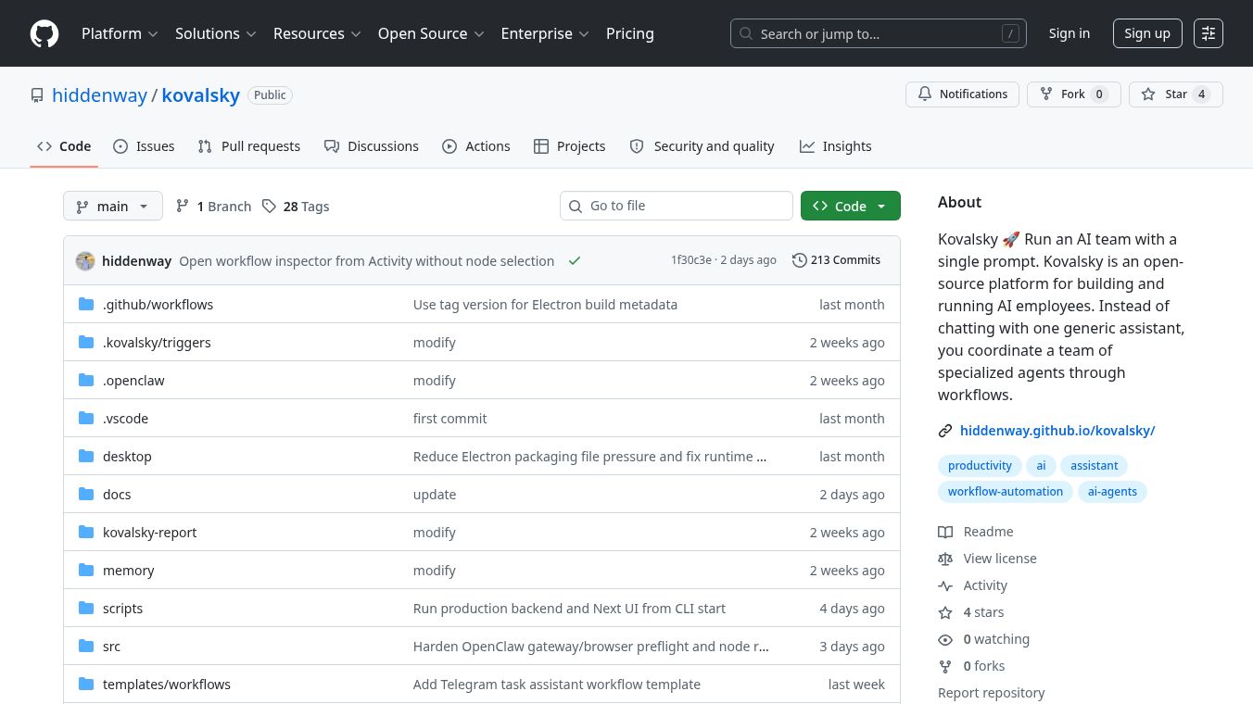Image resolution: width=1253 pixels, height=704 pixels.
Task: Click the Readme book icon in sidebar
Action: [x=945, y=532]
